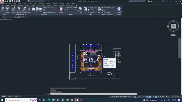Open the Home ribbon tab
182x102 pixels.
point(3,5)
